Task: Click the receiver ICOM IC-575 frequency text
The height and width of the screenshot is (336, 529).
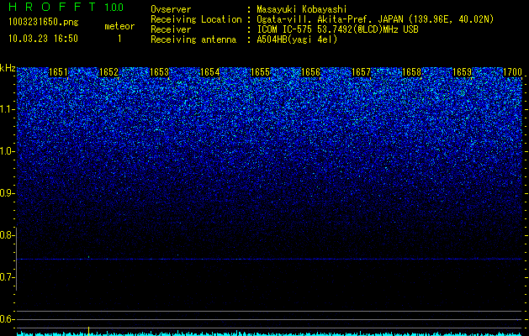Action: [337, 29]
